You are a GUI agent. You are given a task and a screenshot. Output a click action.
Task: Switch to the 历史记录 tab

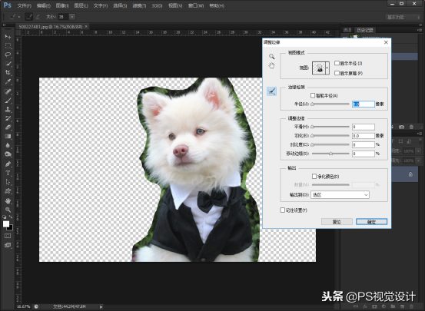365,30
